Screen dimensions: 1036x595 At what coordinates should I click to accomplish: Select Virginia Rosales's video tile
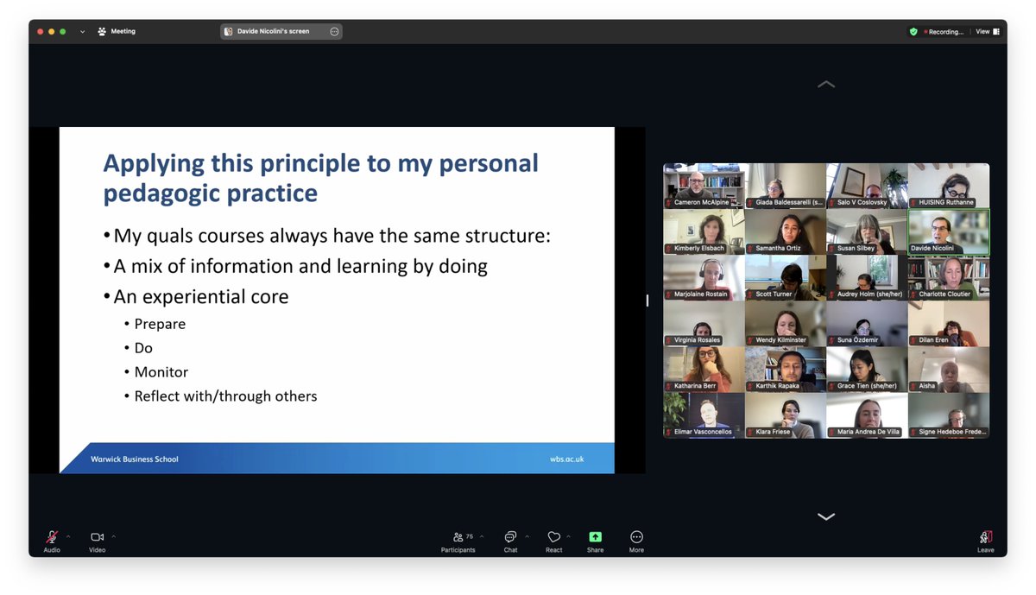(x=704, y=323)
